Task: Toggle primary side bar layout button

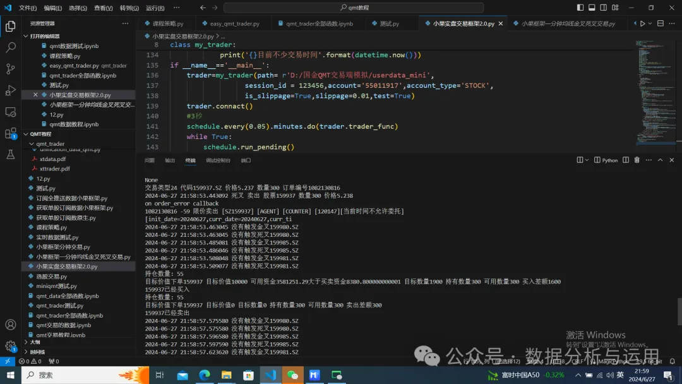Action: [580, 8]
